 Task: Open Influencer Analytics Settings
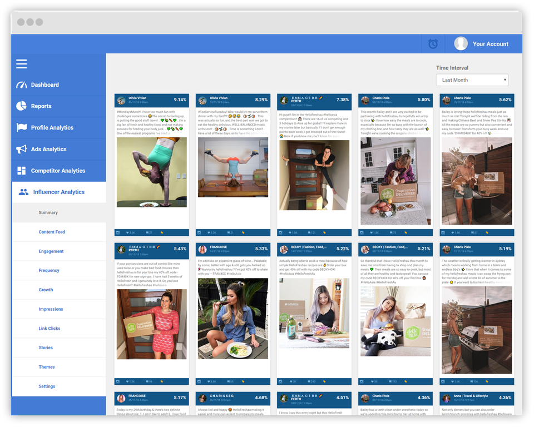47,386
